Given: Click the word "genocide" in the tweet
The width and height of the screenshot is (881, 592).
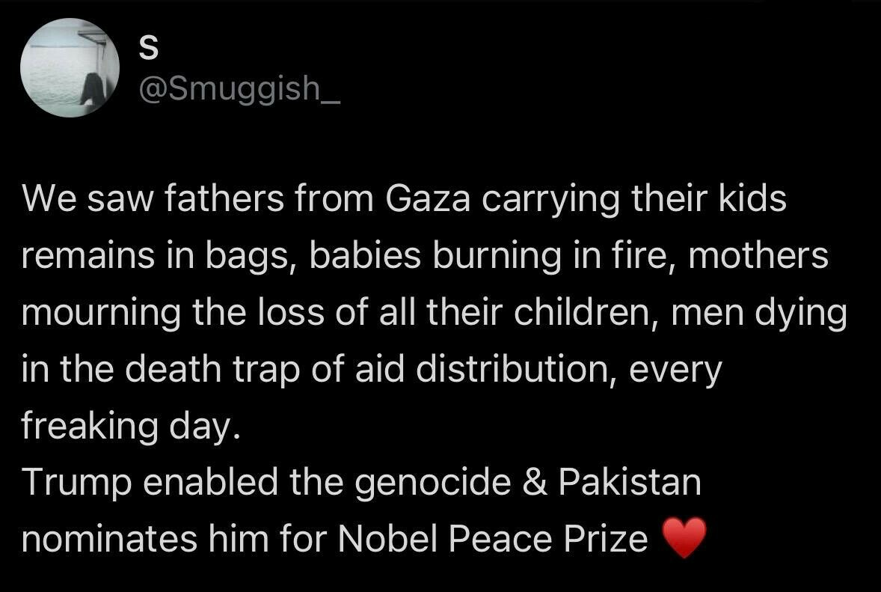Looking at the screenshot, I should 432,483.
